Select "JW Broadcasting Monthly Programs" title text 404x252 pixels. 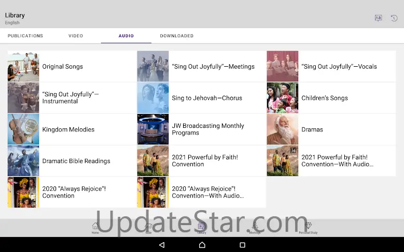[208, 129]
